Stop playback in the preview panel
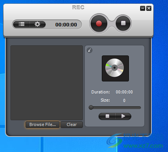The height and width of the screenshot is (152, 168). click(107, 116)
